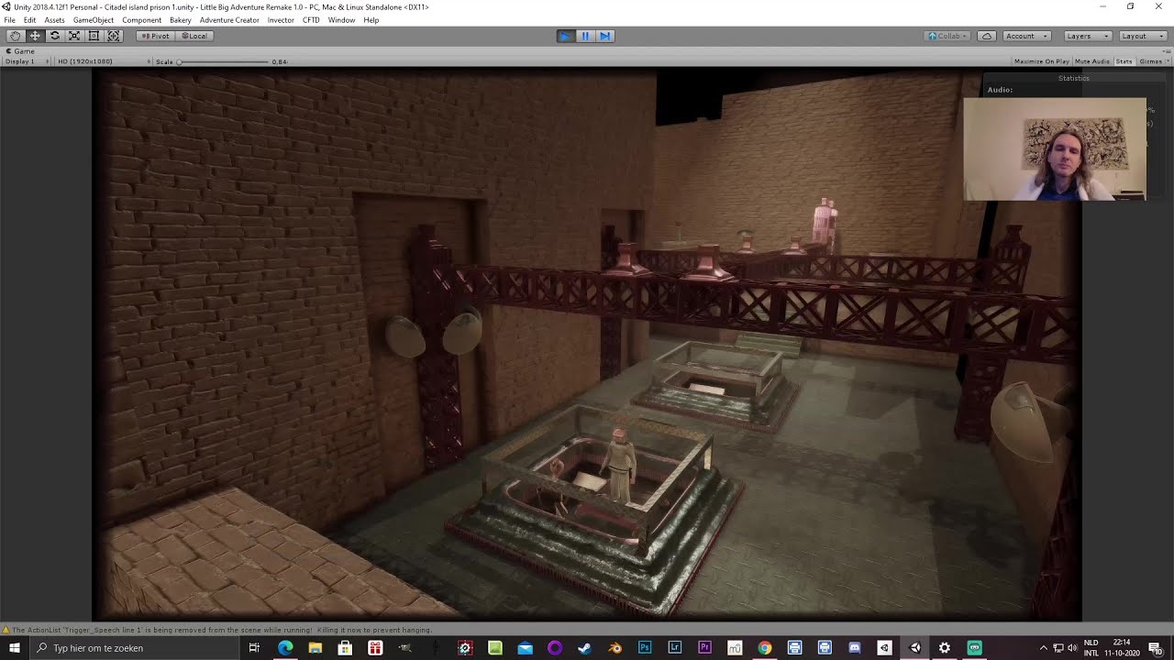This screenshot has height=660, width=1174.
Task: Open Unity cloud services
Action: click(x=987, y=36)
